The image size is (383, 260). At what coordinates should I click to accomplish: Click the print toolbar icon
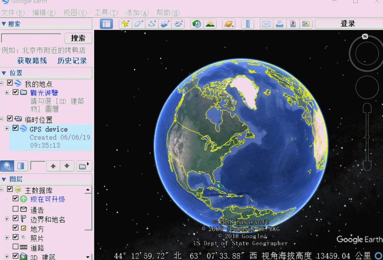click(x=279, y=24)
